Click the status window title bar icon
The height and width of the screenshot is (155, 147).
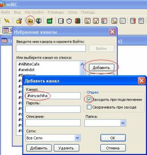pos(4,41)
